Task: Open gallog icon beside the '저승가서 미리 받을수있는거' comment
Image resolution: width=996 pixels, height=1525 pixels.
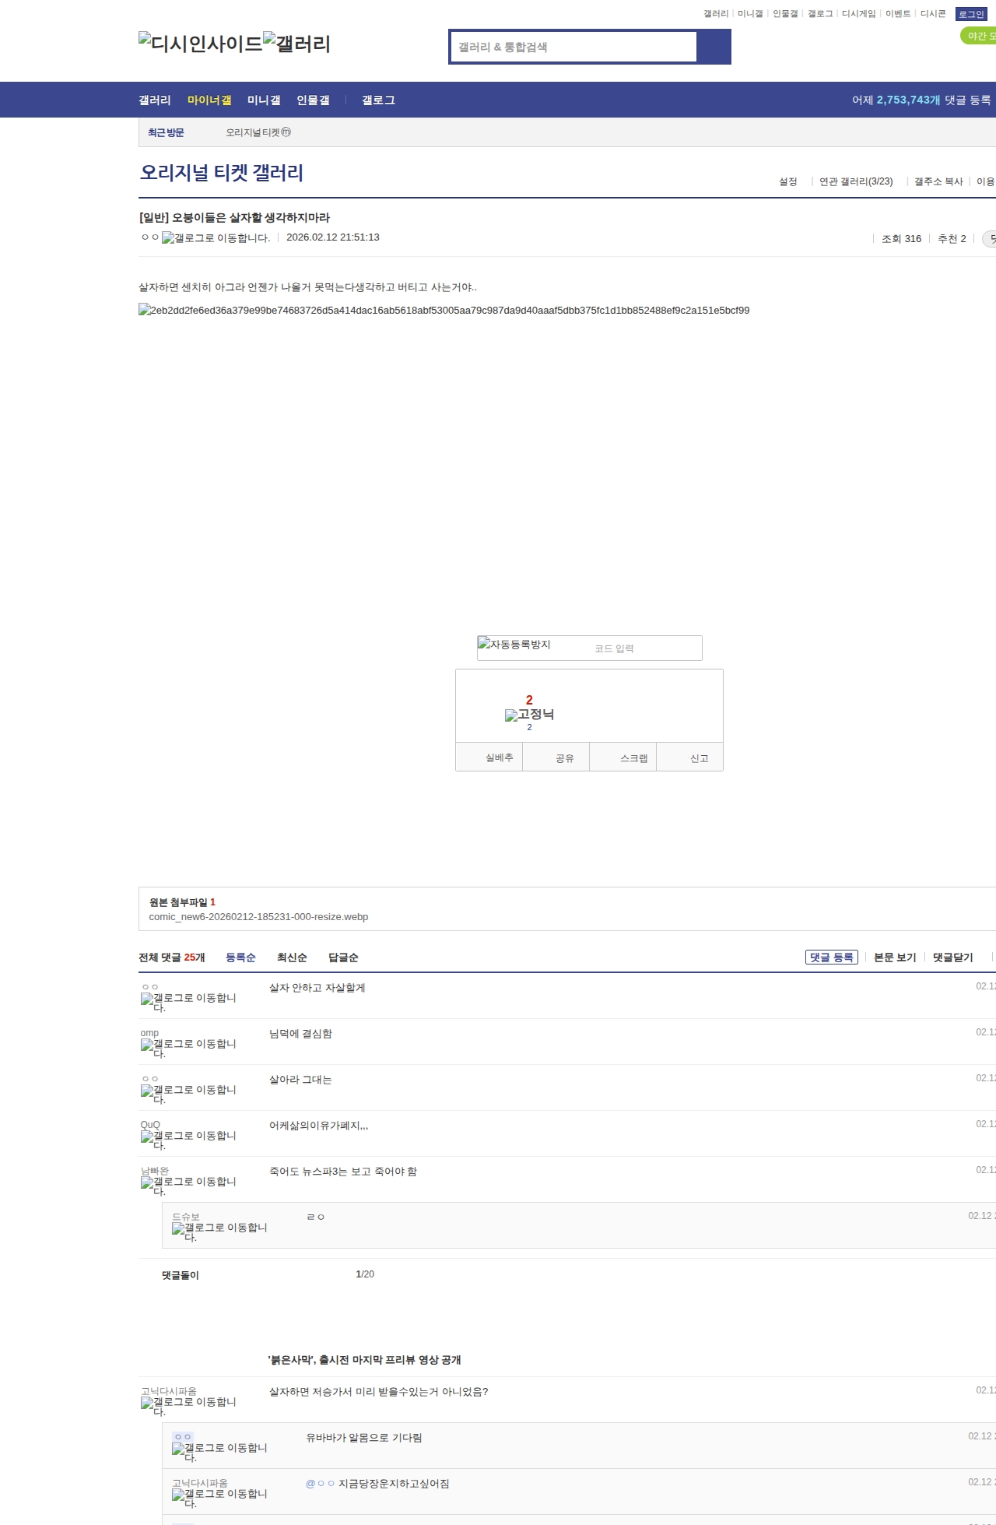Action: point(188,1406)
